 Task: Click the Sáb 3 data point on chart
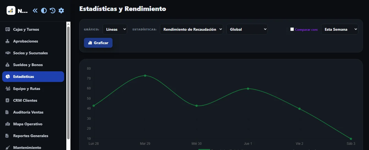click(351, 139)
